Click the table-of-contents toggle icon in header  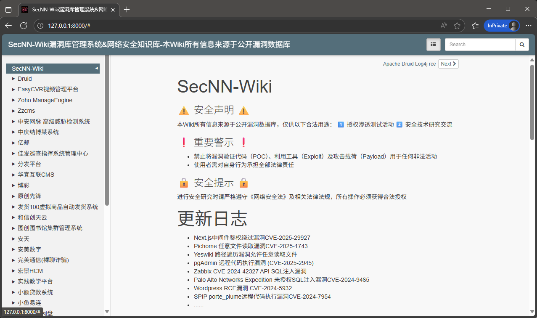(434, 45)
